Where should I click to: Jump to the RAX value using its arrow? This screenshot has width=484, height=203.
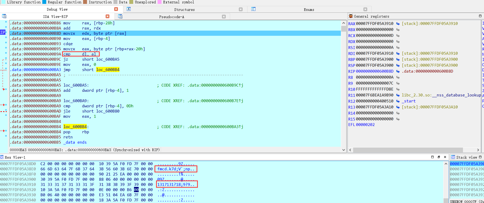click(x=398, y=24)
